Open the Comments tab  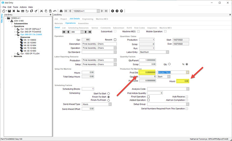coord(106,28)
